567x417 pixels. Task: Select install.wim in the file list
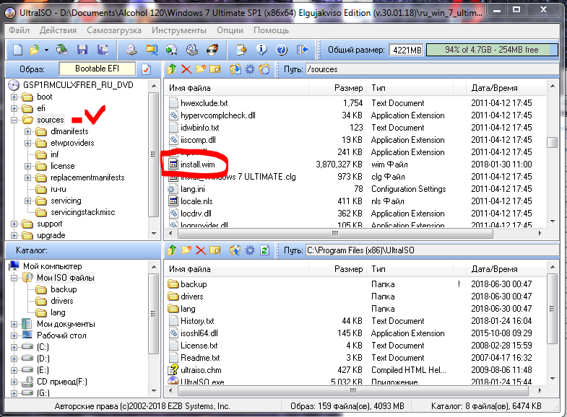[x=197, y=164]
